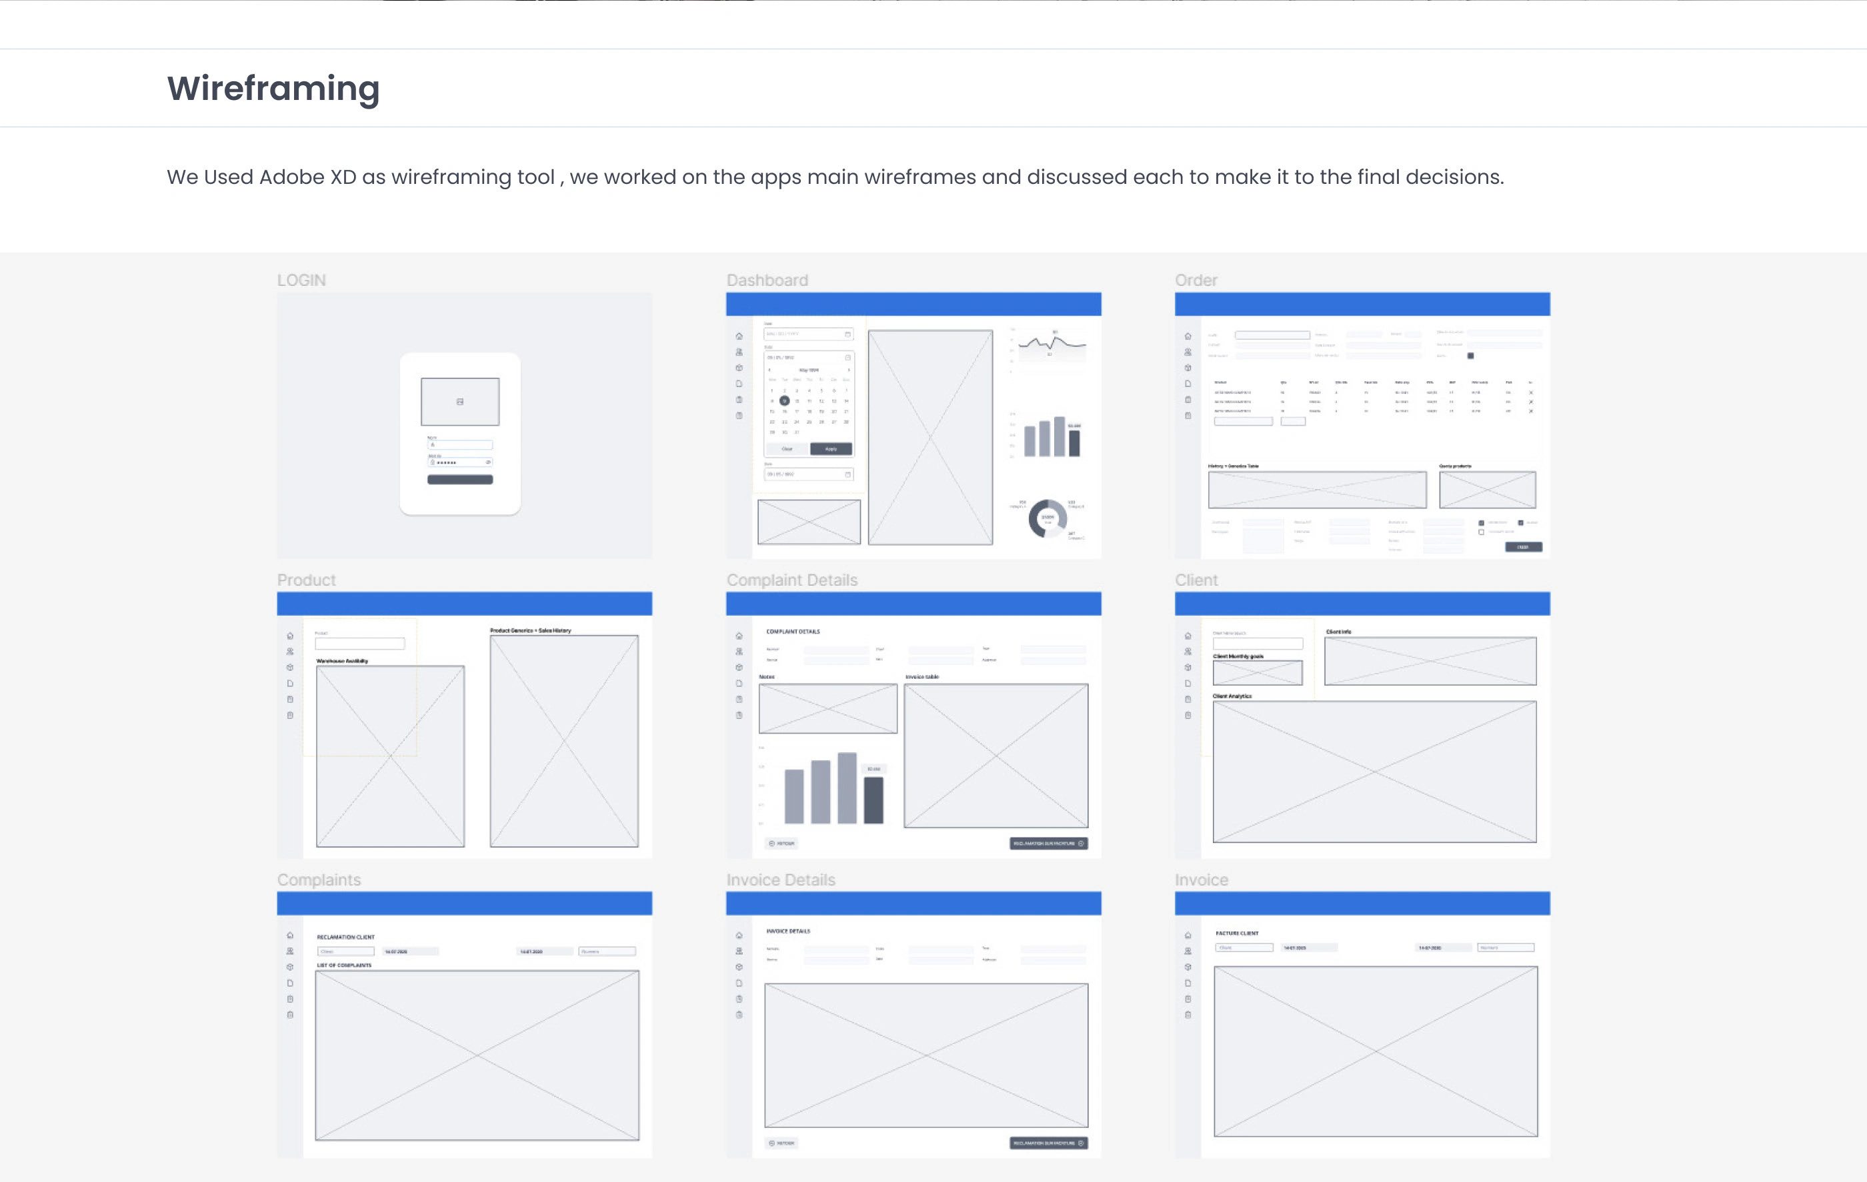Click dark submit button in Login wireframe
The width and height of the screenshot is (1867, 1182).
click(x=460, y=480)
